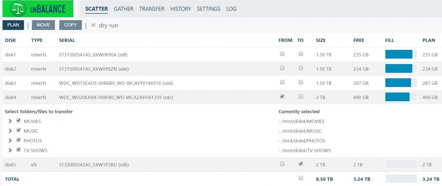Open the HISTORY tab
Image resolution: width=442 pixels, height=186 pixels.
tap(180, 9)
